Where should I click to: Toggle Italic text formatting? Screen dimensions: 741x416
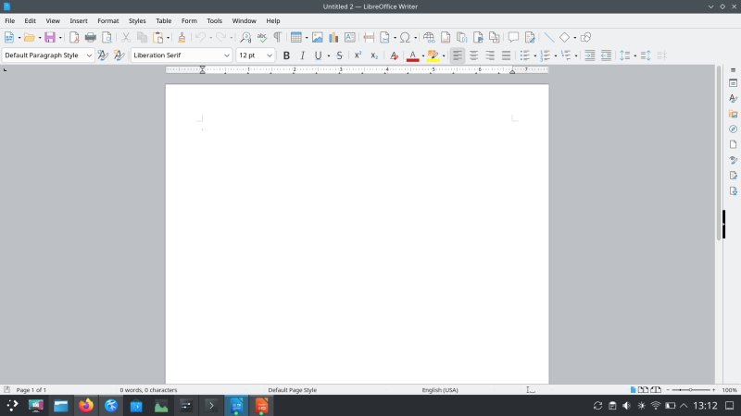pyautogui.click(x=302, y=55)
